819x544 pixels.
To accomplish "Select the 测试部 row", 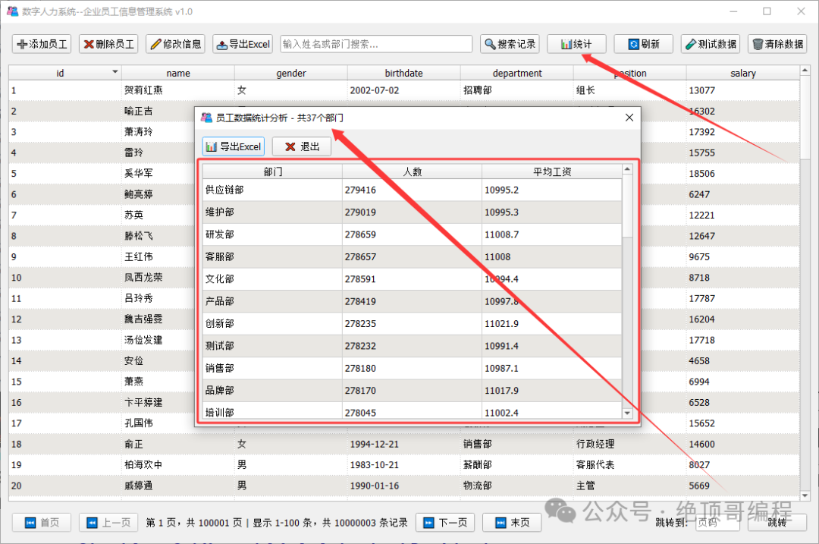I will point(412,346).
